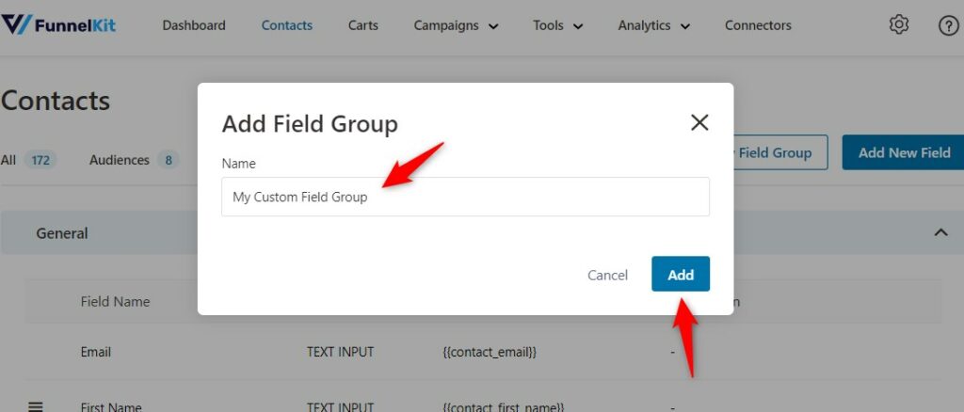Open the help question mark icon
The height and width of the screenshot is (412, 964).
[949, 25]
